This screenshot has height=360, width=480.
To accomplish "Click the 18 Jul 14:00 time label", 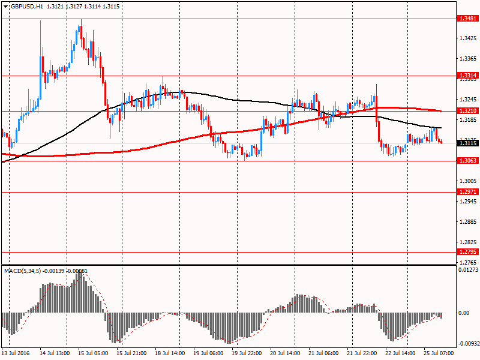I will pyautogui.click(x=170, y=353).
